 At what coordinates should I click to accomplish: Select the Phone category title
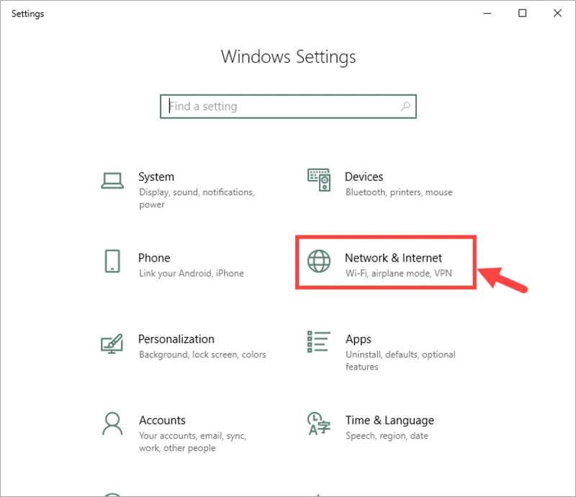154,258
